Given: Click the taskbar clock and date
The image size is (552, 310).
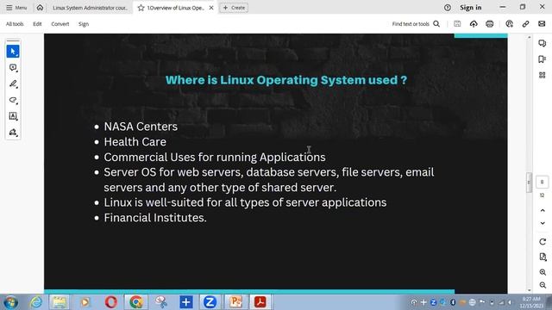Looking at the screenshot, I should pos(532,302).
